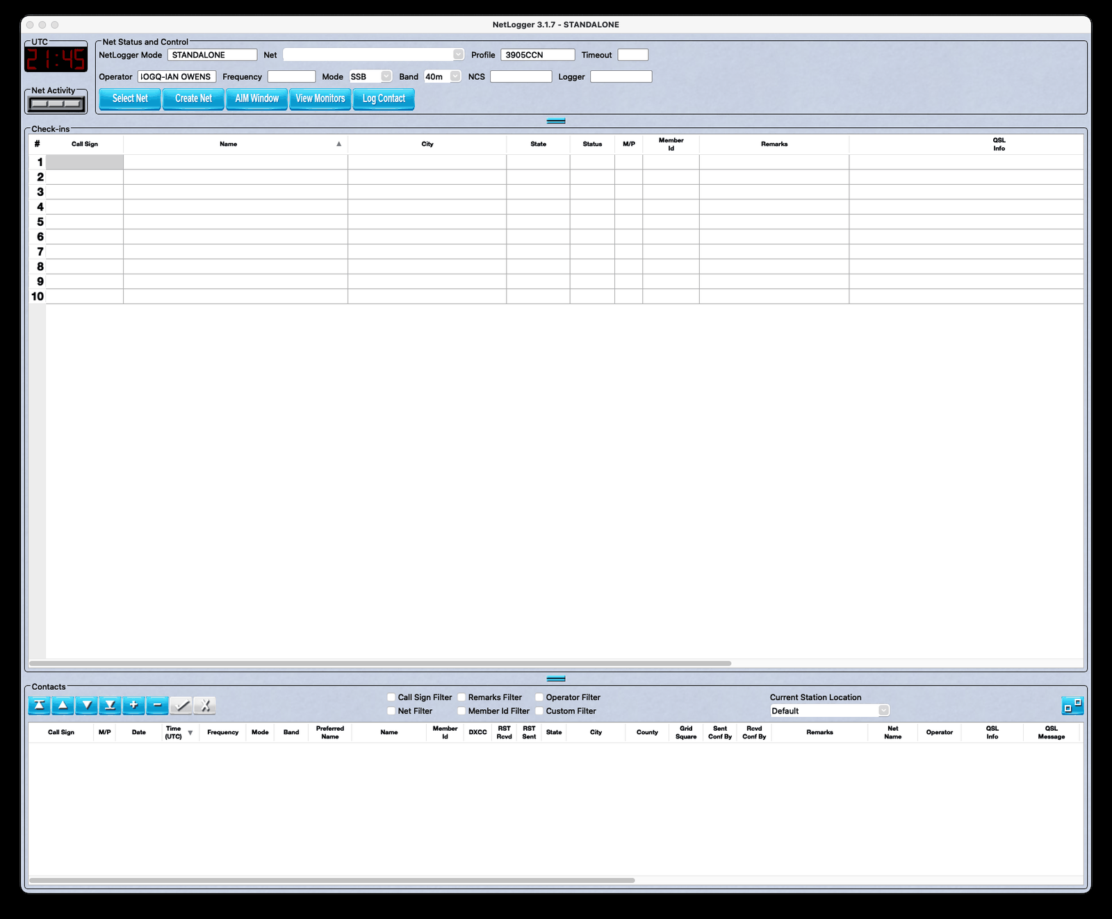Click the Name column sort arrow
The width and height of the screenshot is (1112, 919).
pos(339,144)
